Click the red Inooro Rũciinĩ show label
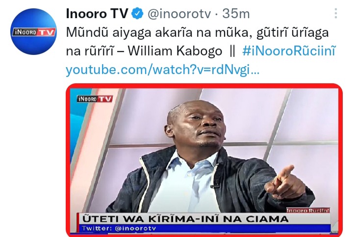This screenshot has width=353, height=237. [308, 211]
